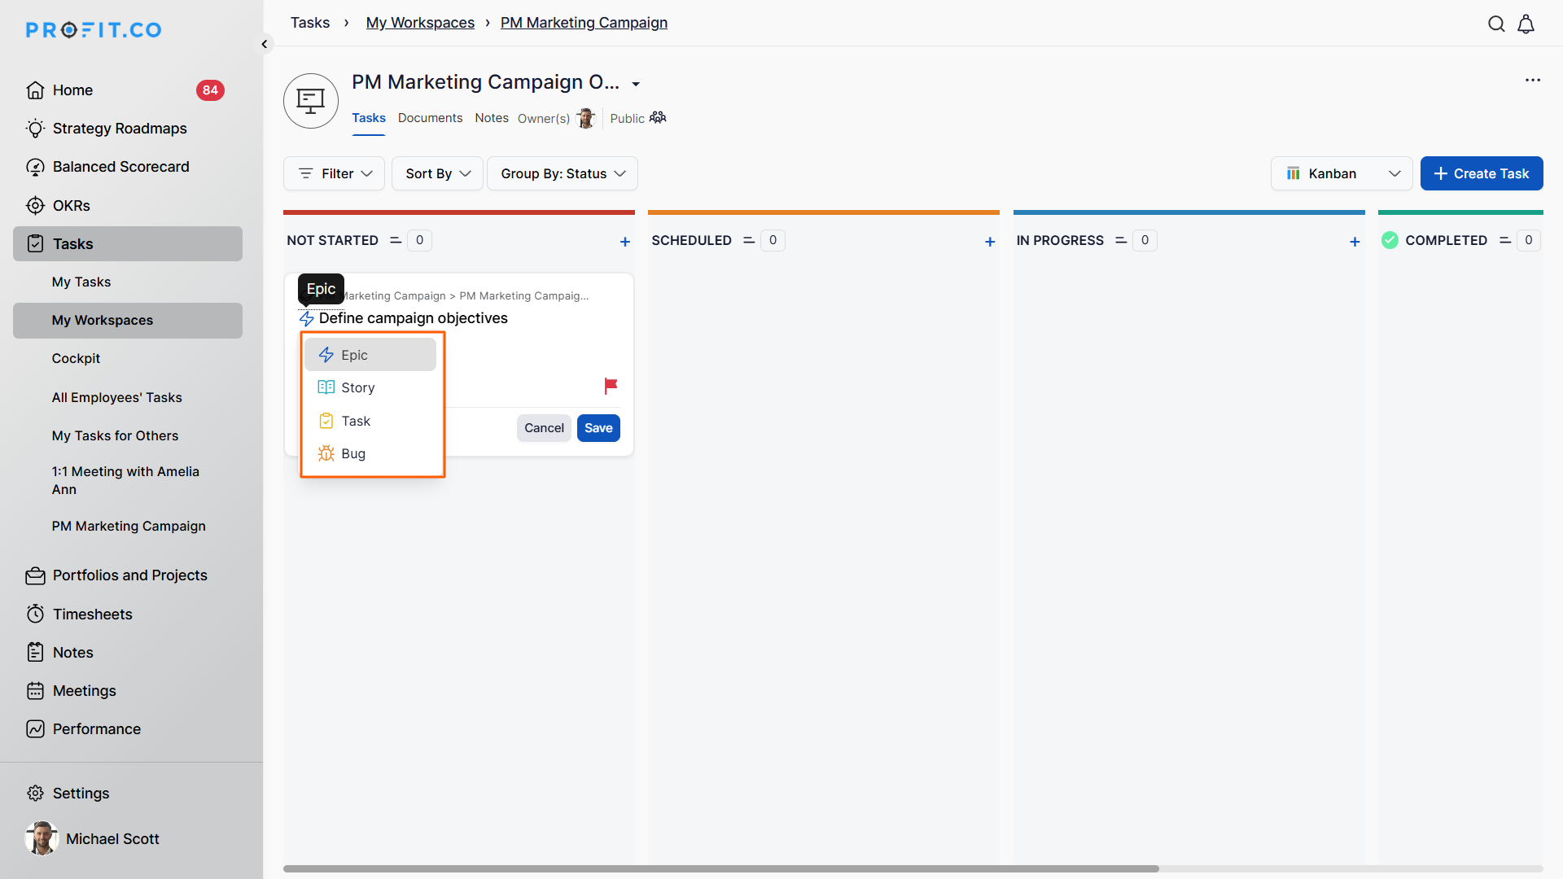1563x879 pixels.
Task: Add task with plus in Scheduled column
Action: 990,242
